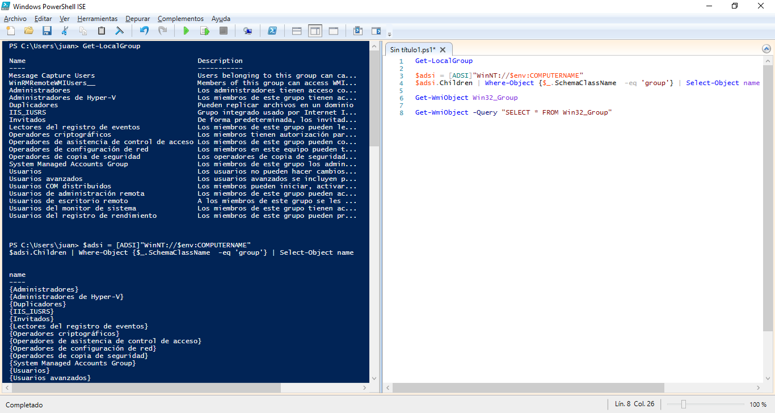Run the script with the green play icon
The height and width of the screenshot is (413, 775).
point(186,31)
